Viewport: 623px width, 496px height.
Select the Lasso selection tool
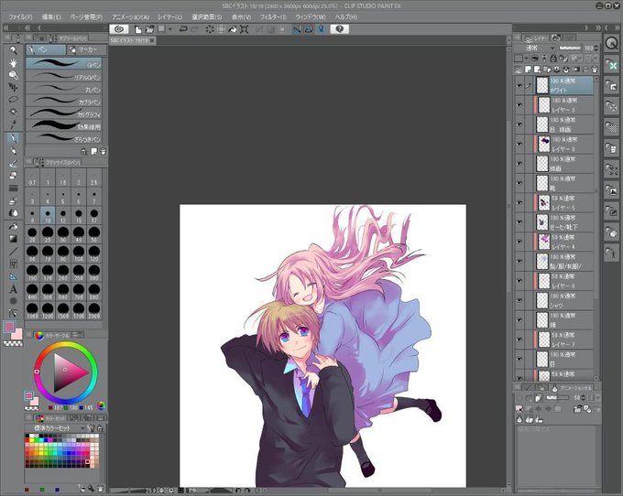pos(13,100)
